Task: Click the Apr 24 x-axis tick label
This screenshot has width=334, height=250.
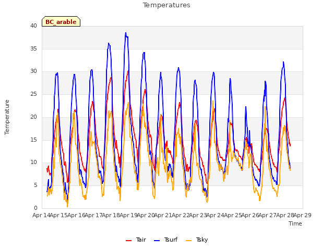Action: [x=216, y=215]
